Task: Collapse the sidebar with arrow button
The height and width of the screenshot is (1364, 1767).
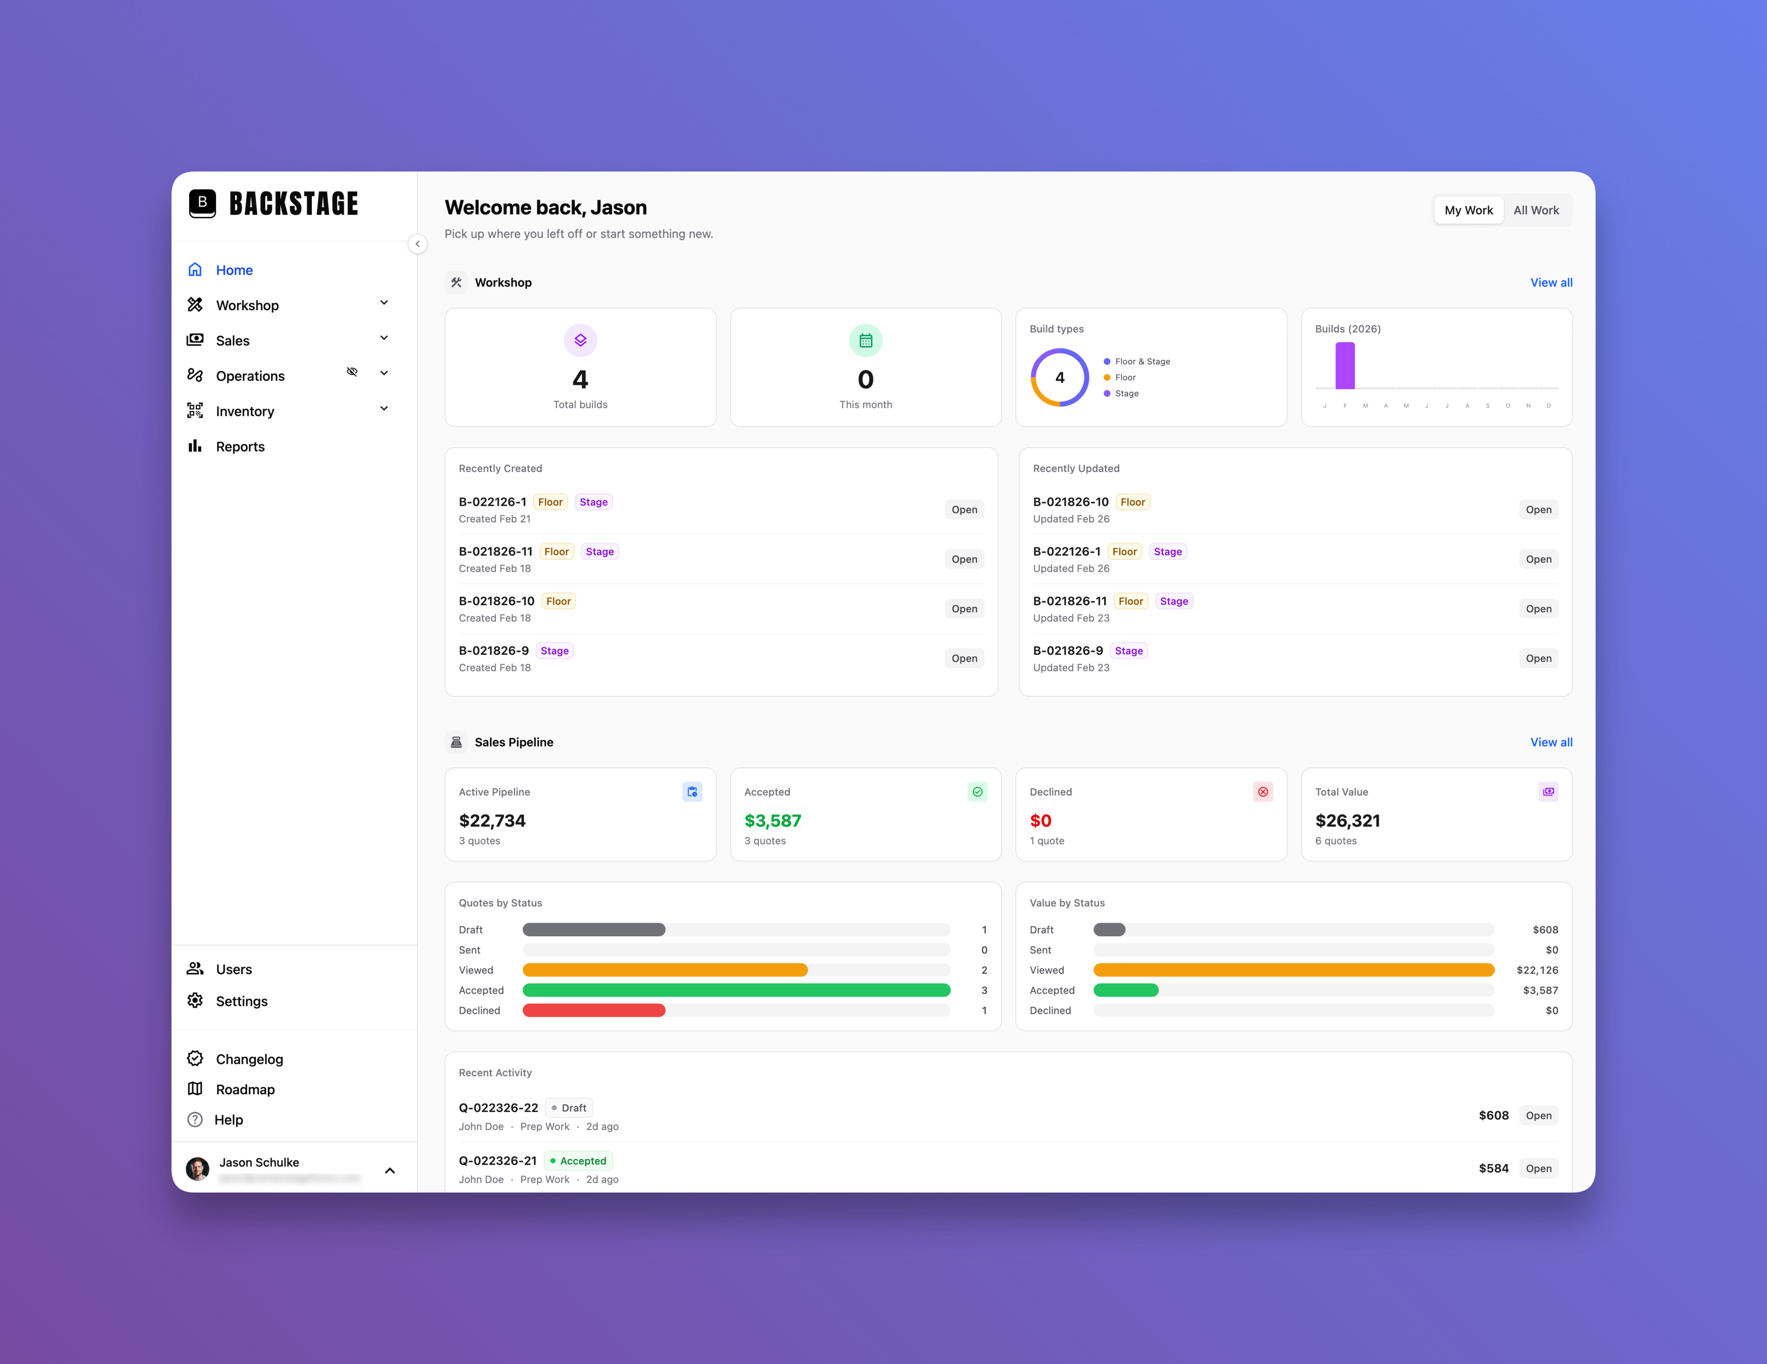Action: (418, 244)
